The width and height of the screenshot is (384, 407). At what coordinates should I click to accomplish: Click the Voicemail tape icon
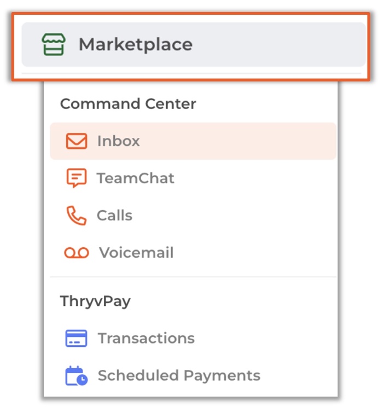click(x=77, y=253)
